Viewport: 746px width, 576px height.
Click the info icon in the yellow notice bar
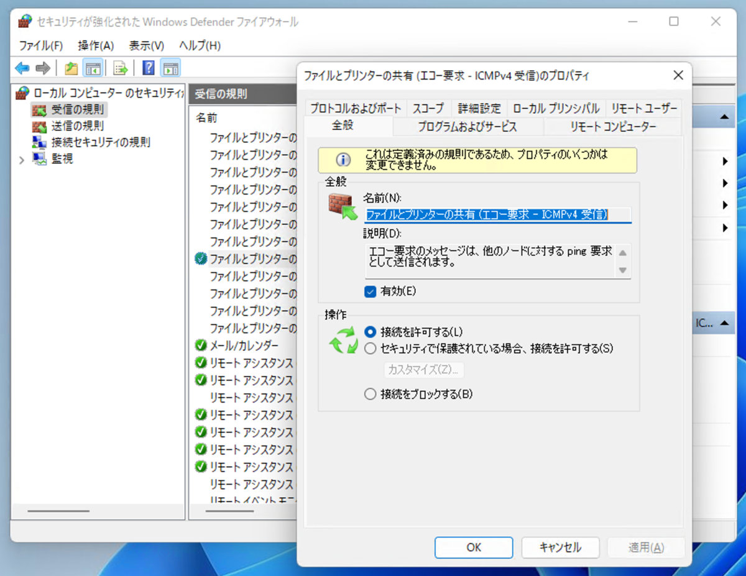(343, 160)
